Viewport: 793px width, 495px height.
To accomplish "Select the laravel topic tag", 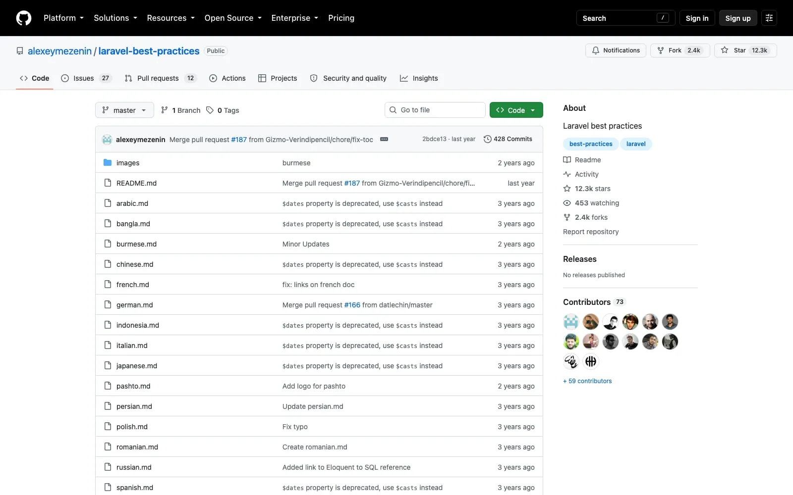I will 636,144.
